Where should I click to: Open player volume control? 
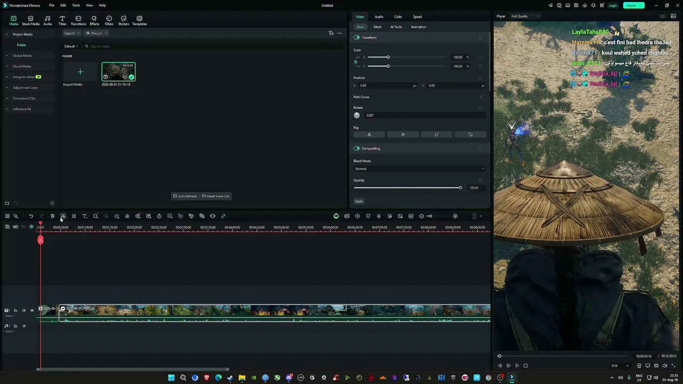[x=665, y=366]
